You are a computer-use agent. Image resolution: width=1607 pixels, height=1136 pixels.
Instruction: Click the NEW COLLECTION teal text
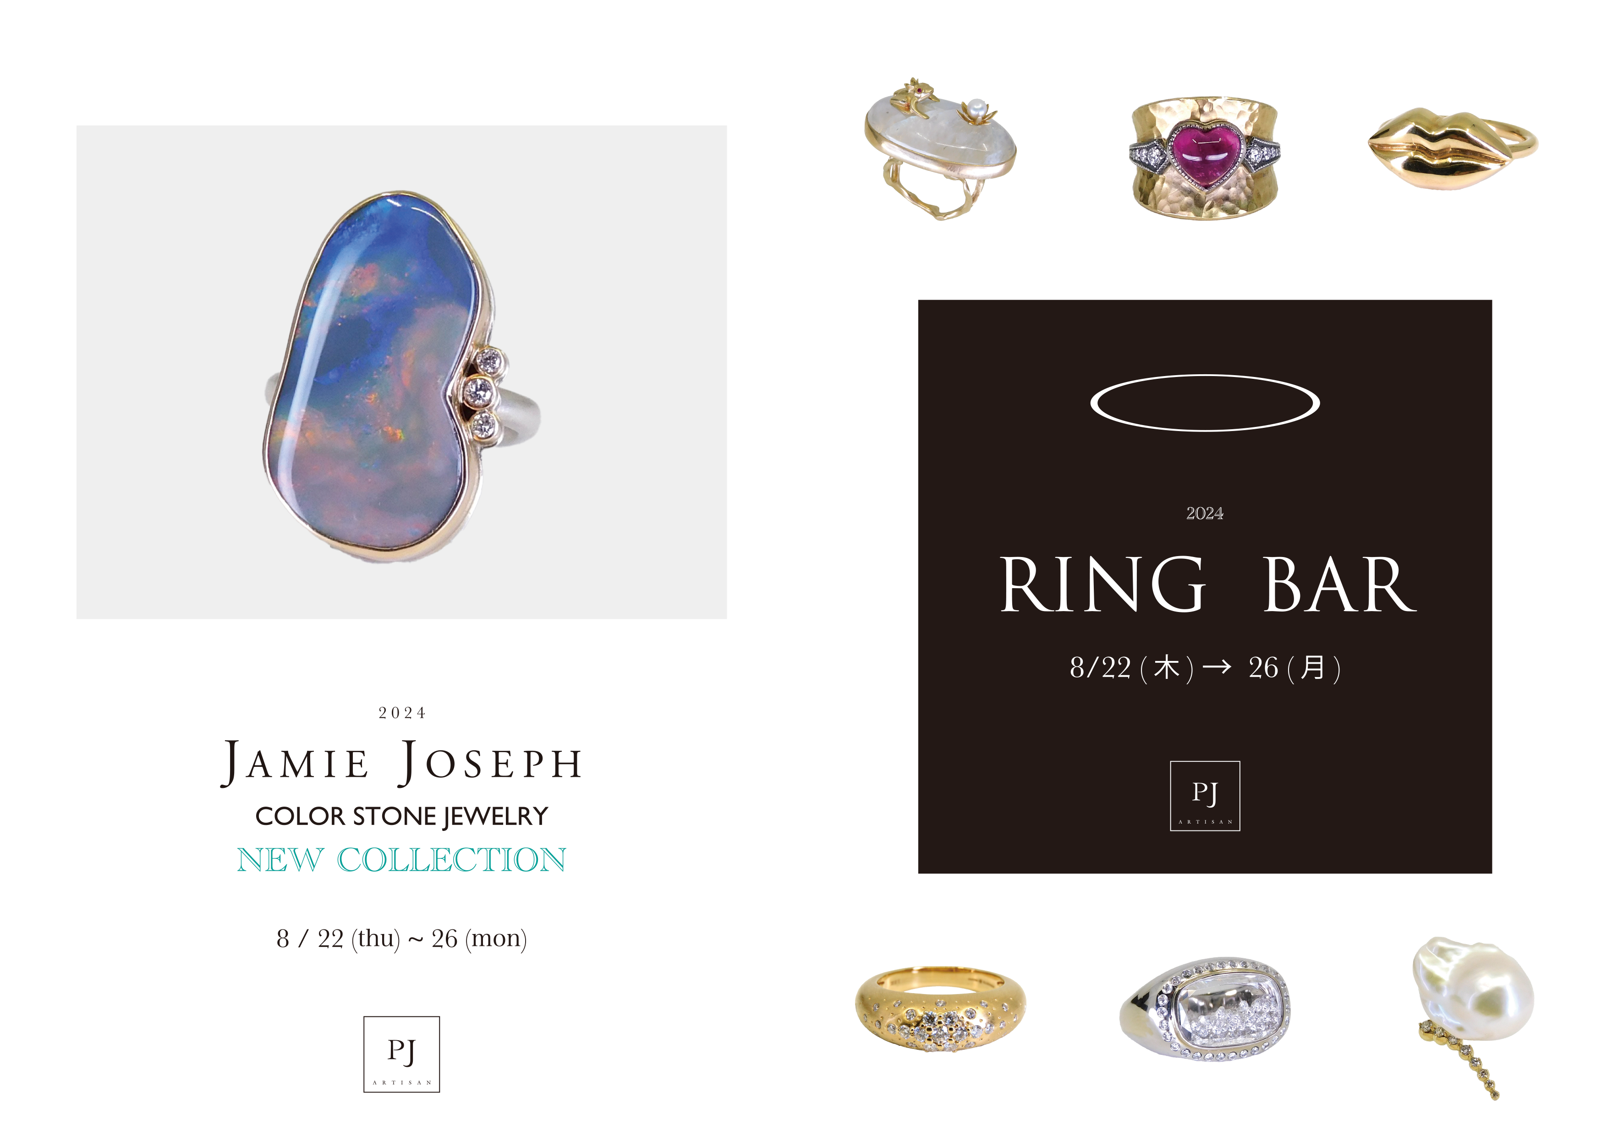[x=401, y=860]
